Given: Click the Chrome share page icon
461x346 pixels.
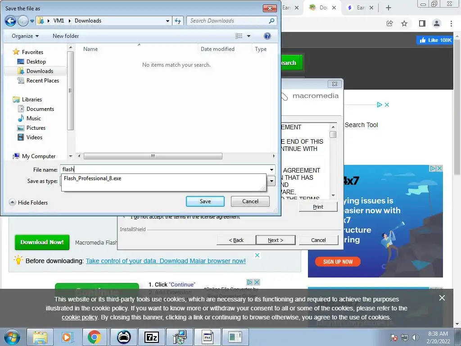Looking at the screenshot, I should click(390, 23).
